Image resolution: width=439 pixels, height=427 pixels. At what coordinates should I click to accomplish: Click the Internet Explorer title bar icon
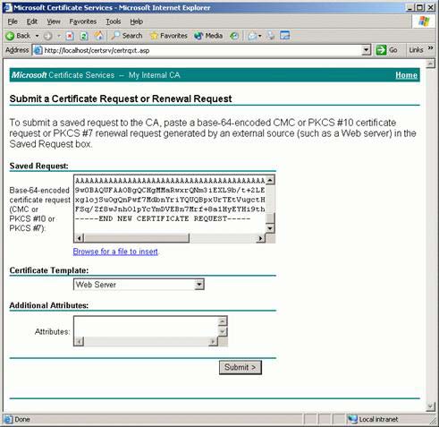(8, 8)
